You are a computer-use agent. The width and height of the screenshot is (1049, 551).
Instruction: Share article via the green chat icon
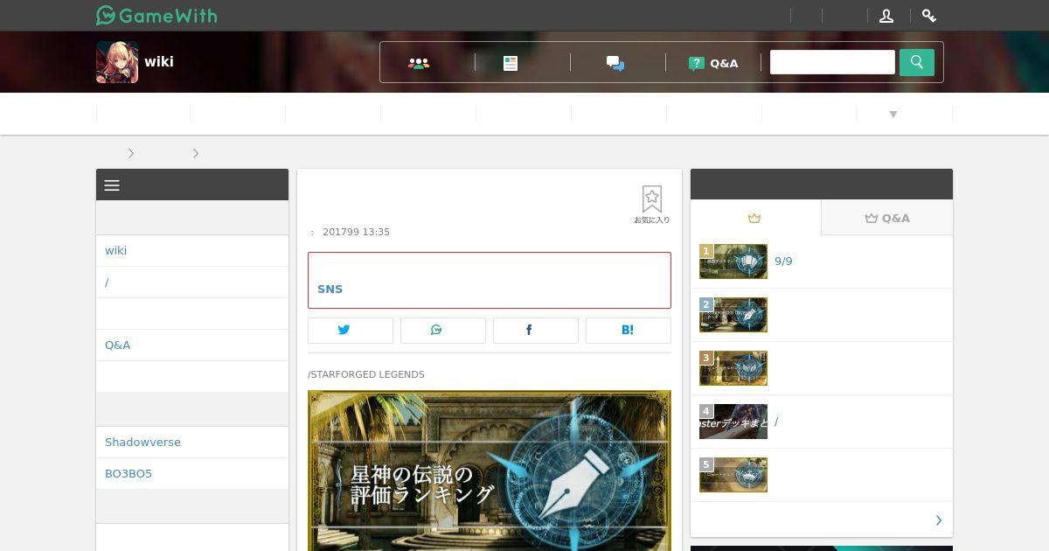(443, 330)
